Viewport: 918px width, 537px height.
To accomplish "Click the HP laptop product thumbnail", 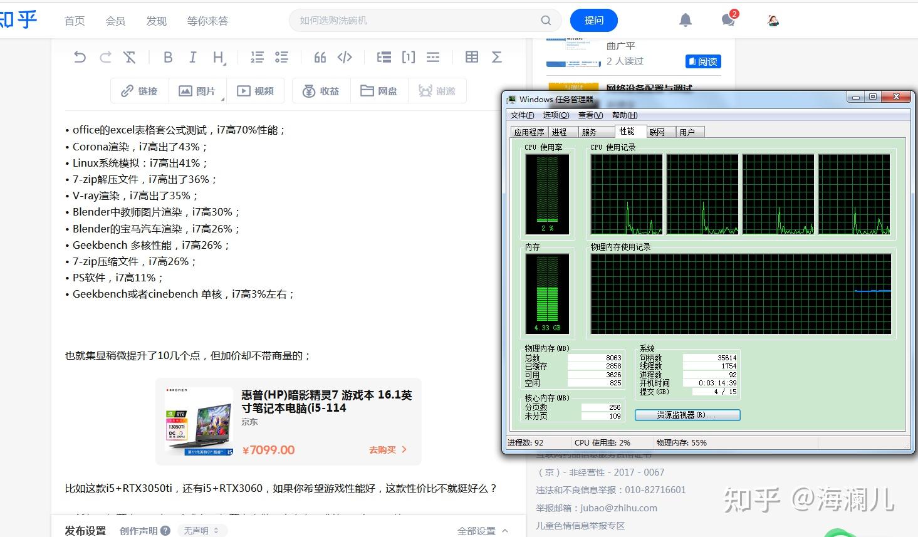I will point(199,421).
